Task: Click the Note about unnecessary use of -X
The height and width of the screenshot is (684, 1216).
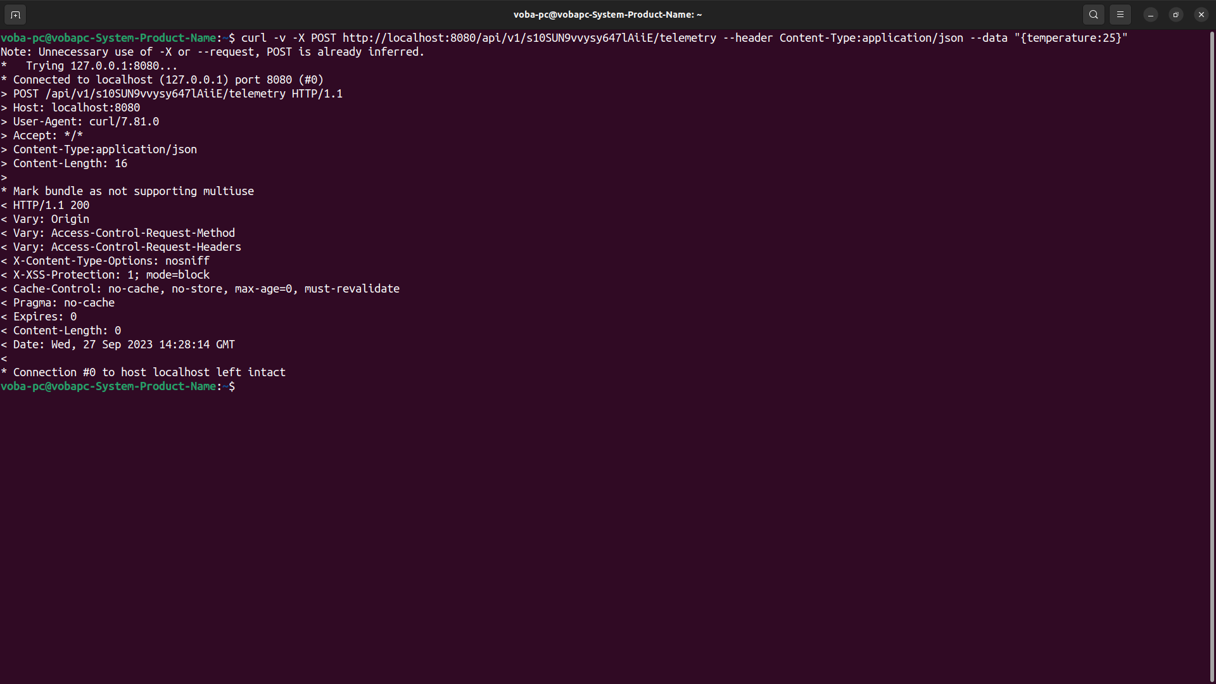Action: pyautogui.click(x=212, y=52)
